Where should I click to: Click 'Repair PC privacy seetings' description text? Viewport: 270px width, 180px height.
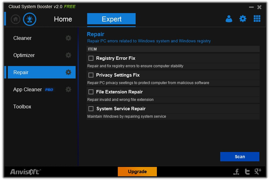[148, 83]
